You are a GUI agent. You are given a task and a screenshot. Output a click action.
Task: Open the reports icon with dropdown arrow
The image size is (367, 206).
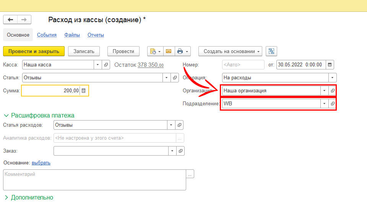[x=155, y=51]
